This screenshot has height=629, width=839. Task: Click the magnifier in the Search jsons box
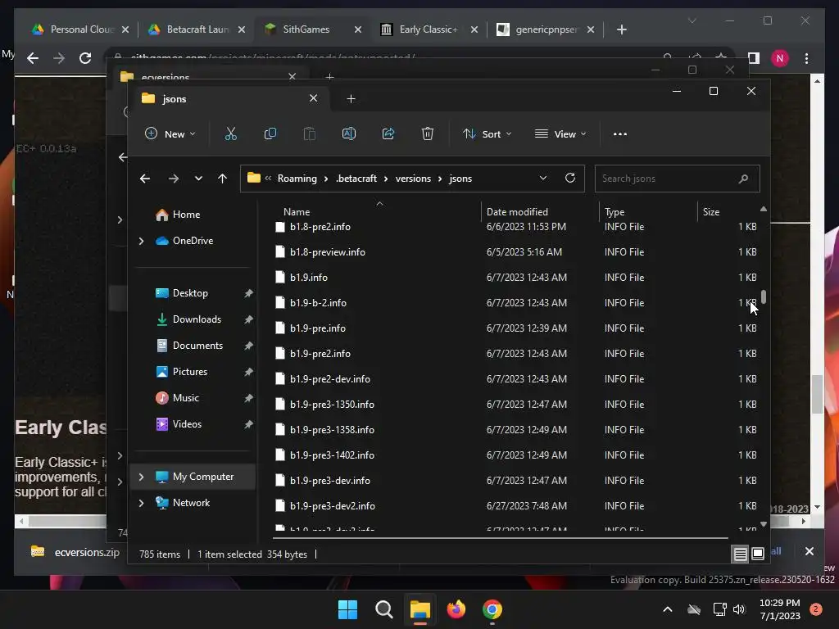743,179
